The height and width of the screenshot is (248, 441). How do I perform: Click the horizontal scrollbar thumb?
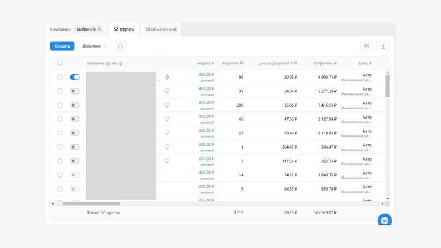91,204
